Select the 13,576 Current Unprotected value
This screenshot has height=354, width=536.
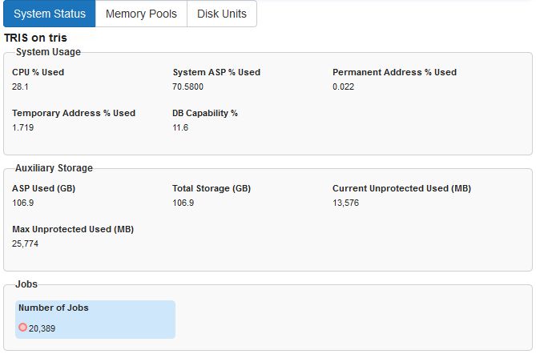point(346,203)
